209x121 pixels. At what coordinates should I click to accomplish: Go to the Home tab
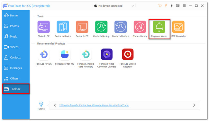click(16, 15)
